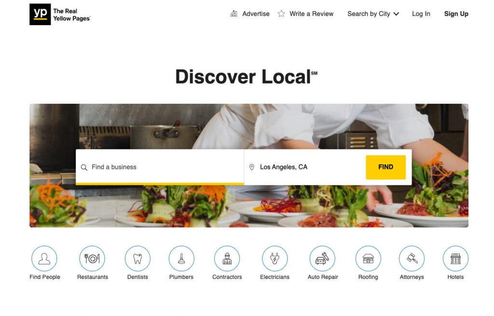Click the Search by City chevron arrow
This screenshot has height=316, width=494.
tap(397, 14)
